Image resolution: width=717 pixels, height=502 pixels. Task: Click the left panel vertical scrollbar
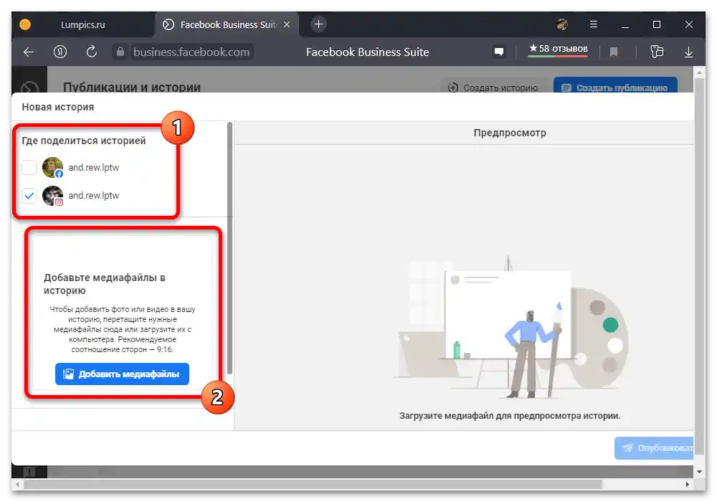coord(229,248)
